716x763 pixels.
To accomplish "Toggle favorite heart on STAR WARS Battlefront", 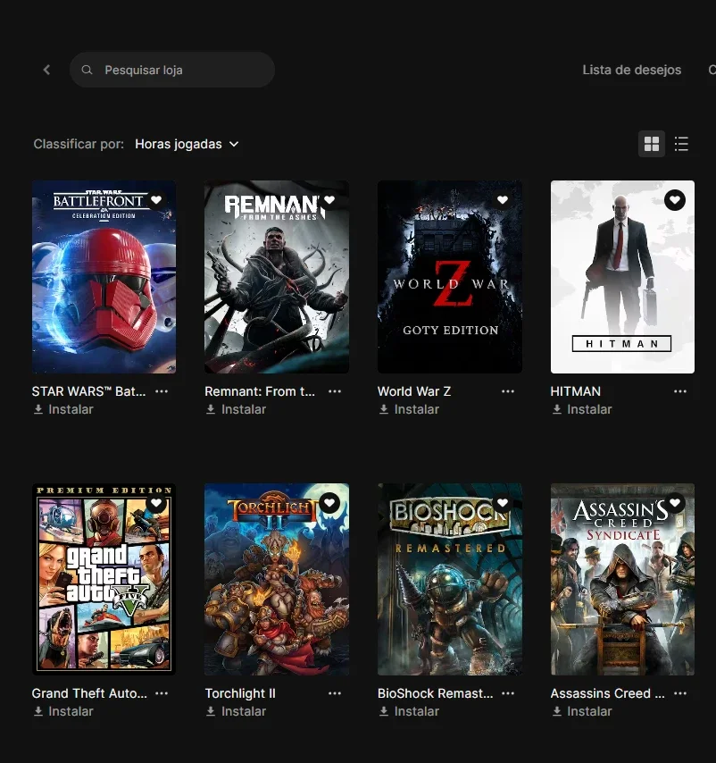I will (156, 200).
